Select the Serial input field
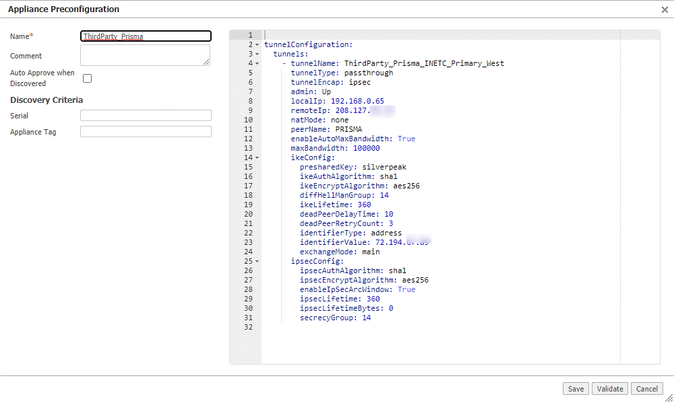Viewport: 674px width, 403px height. tap(146, 116)
